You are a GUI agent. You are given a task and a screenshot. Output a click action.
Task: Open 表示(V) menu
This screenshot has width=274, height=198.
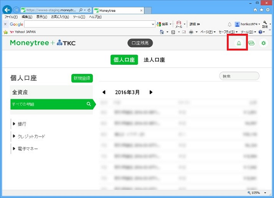(x=42, y=17)
